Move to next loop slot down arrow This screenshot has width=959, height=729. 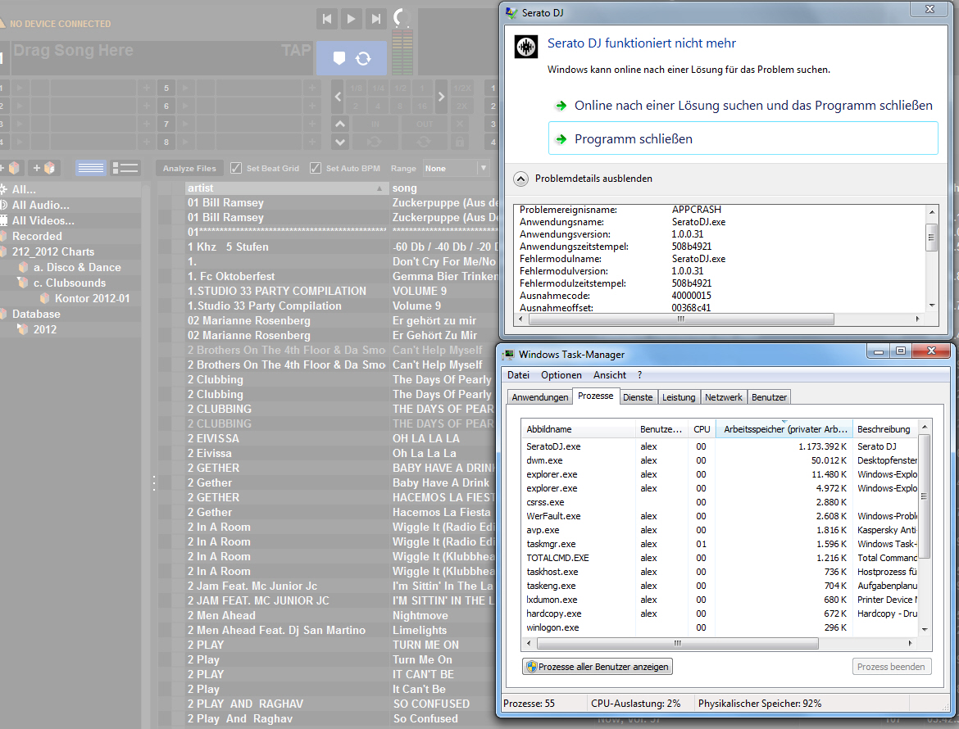pos(340,142)
